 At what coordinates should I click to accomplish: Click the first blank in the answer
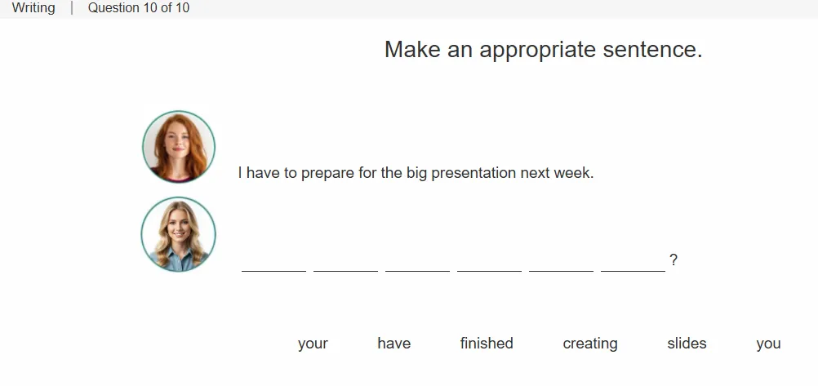pos(273,263)
